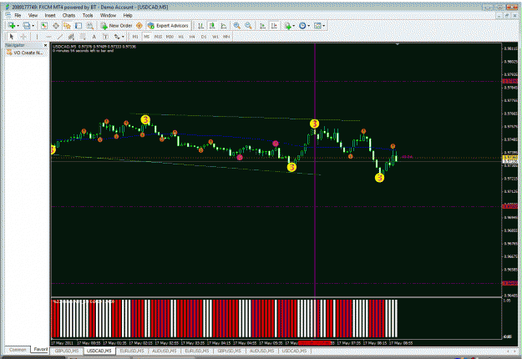Click the New Order button
The width and height of the screenshot is (522, 359).
[117, 26]
